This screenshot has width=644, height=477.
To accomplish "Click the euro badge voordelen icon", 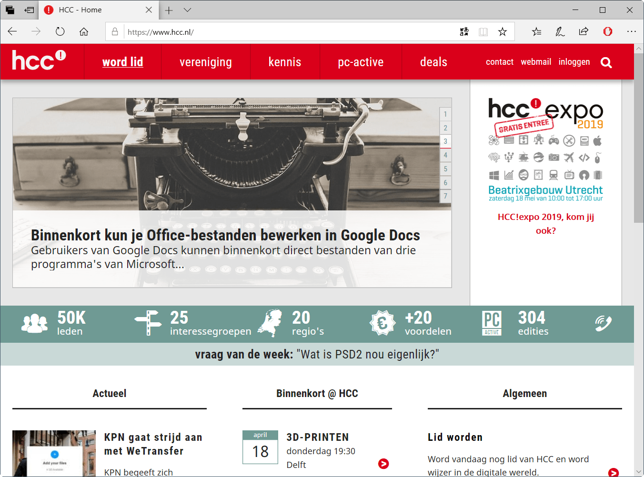I will (382, 323).
